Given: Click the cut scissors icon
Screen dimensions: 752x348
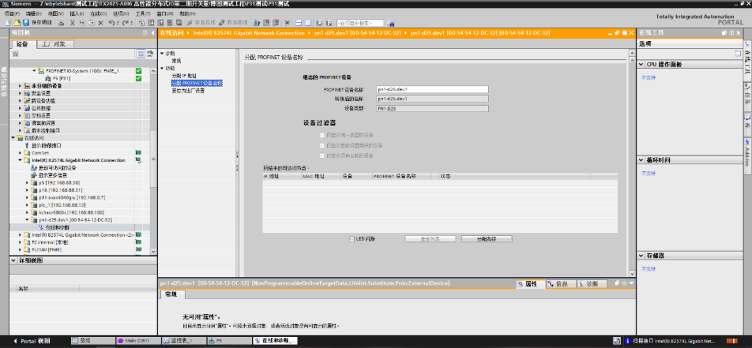Looking at the screenshot, I should (x=72, y=22).
